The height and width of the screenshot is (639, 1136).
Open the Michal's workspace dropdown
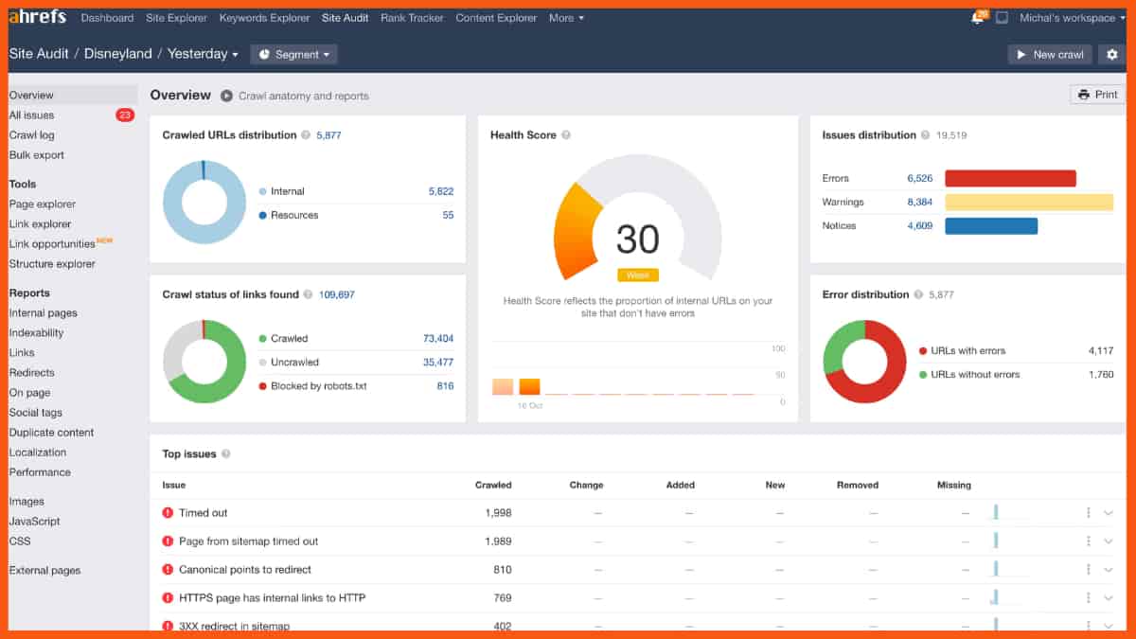[1068, 16]
